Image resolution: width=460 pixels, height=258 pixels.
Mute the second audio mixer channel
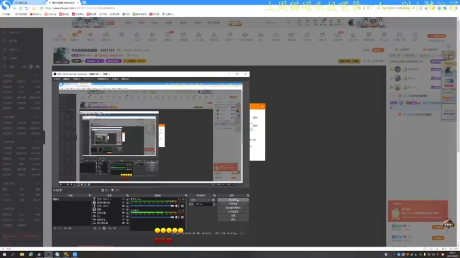point(177,217)
